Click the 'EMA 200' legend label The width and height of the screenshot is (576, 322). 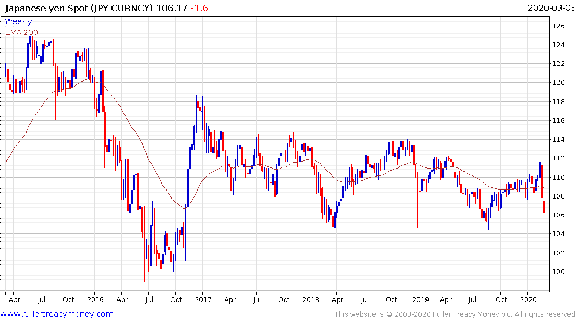tap(21, 32)
